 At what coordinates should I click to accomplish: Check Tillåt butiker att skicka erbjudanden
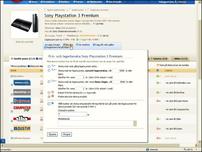pos(49,104)
